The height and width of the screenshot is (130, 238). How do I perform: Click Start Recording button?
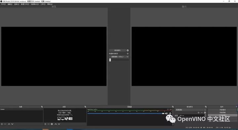click(222, 112)
